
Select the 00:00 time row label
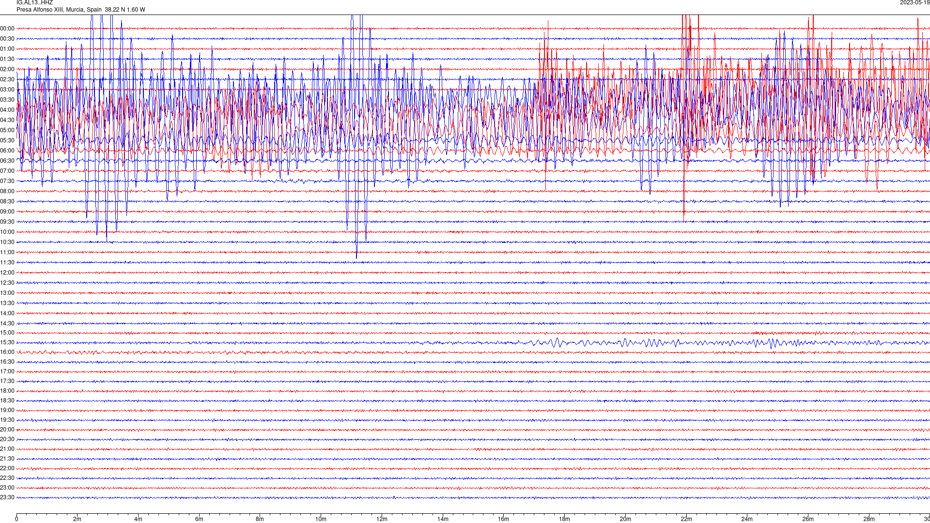click(x=7, y=29)
